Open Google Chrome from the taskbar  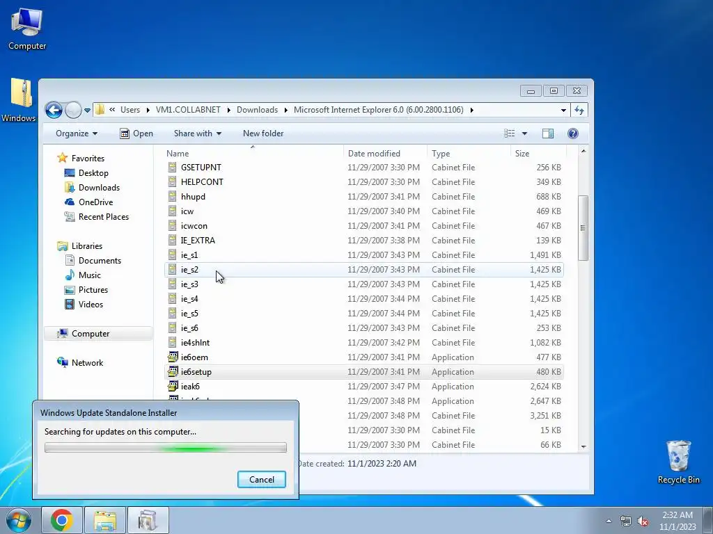(x=62, y=520)
